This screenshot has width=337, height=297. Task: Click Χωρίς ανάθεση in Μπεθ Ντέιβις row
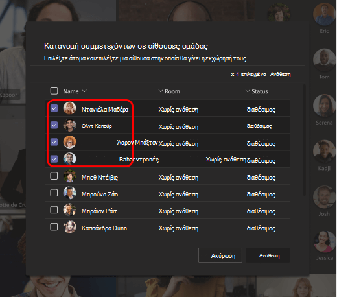point(178,178)
